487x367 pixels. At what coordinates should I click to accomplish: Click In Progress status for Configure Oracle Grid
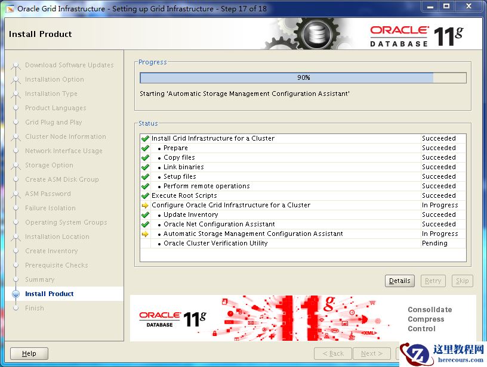click(x=440, y=205)
